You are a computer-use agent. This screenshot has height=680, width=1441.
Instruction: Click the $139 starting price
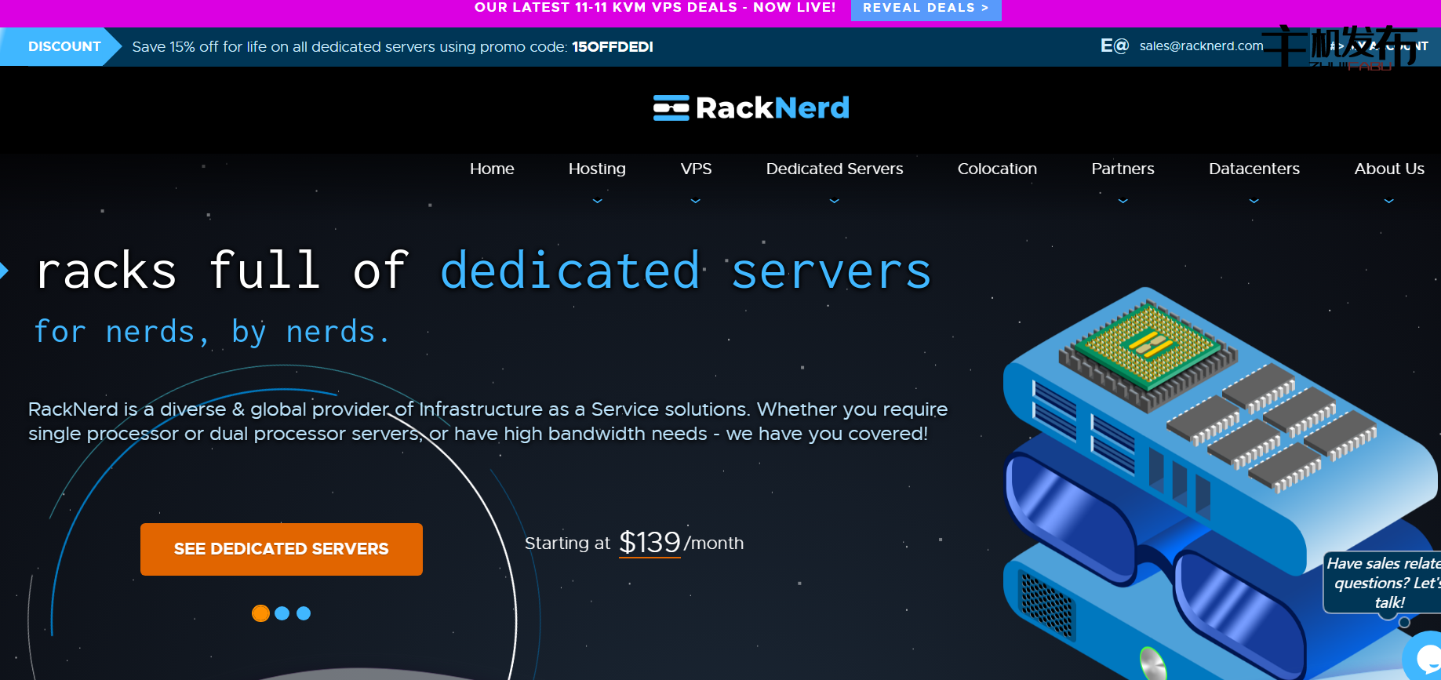coord(650,542)
